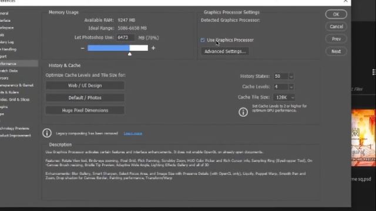Viewport: 376px width, 211px height.
Task: Click the Let Photoshop Use memory field
Action: pos(125,38)
